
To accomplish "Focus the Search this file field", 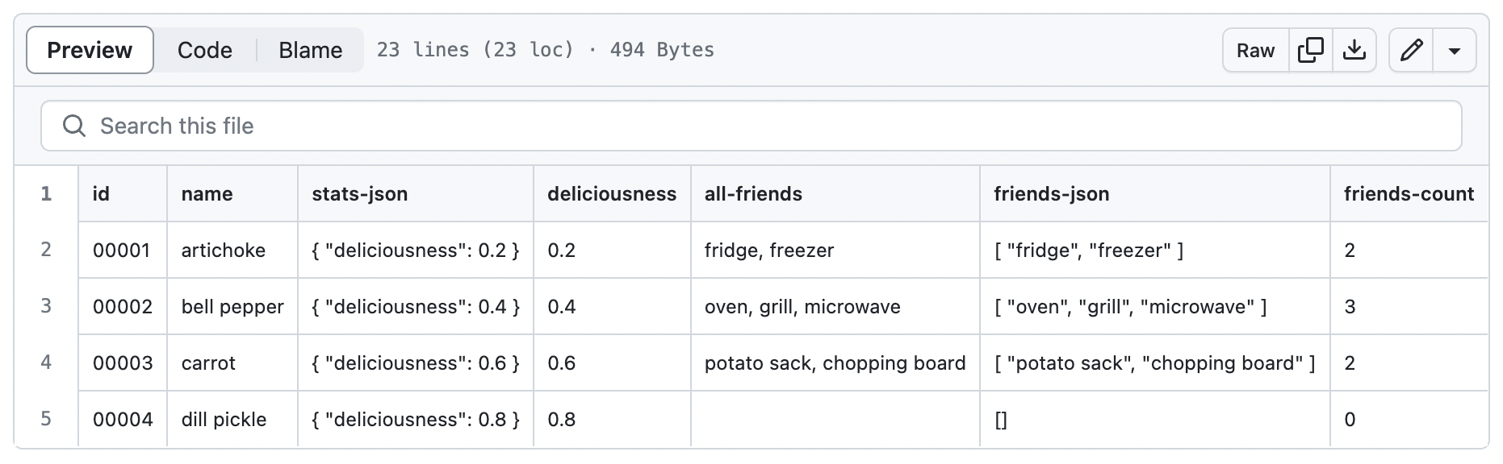I will click(751, 126).
